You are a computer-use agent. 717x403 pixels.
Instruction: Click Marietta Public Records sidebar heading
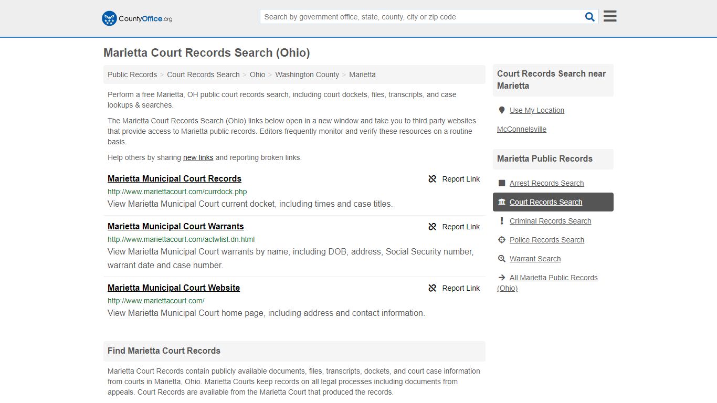545,158
